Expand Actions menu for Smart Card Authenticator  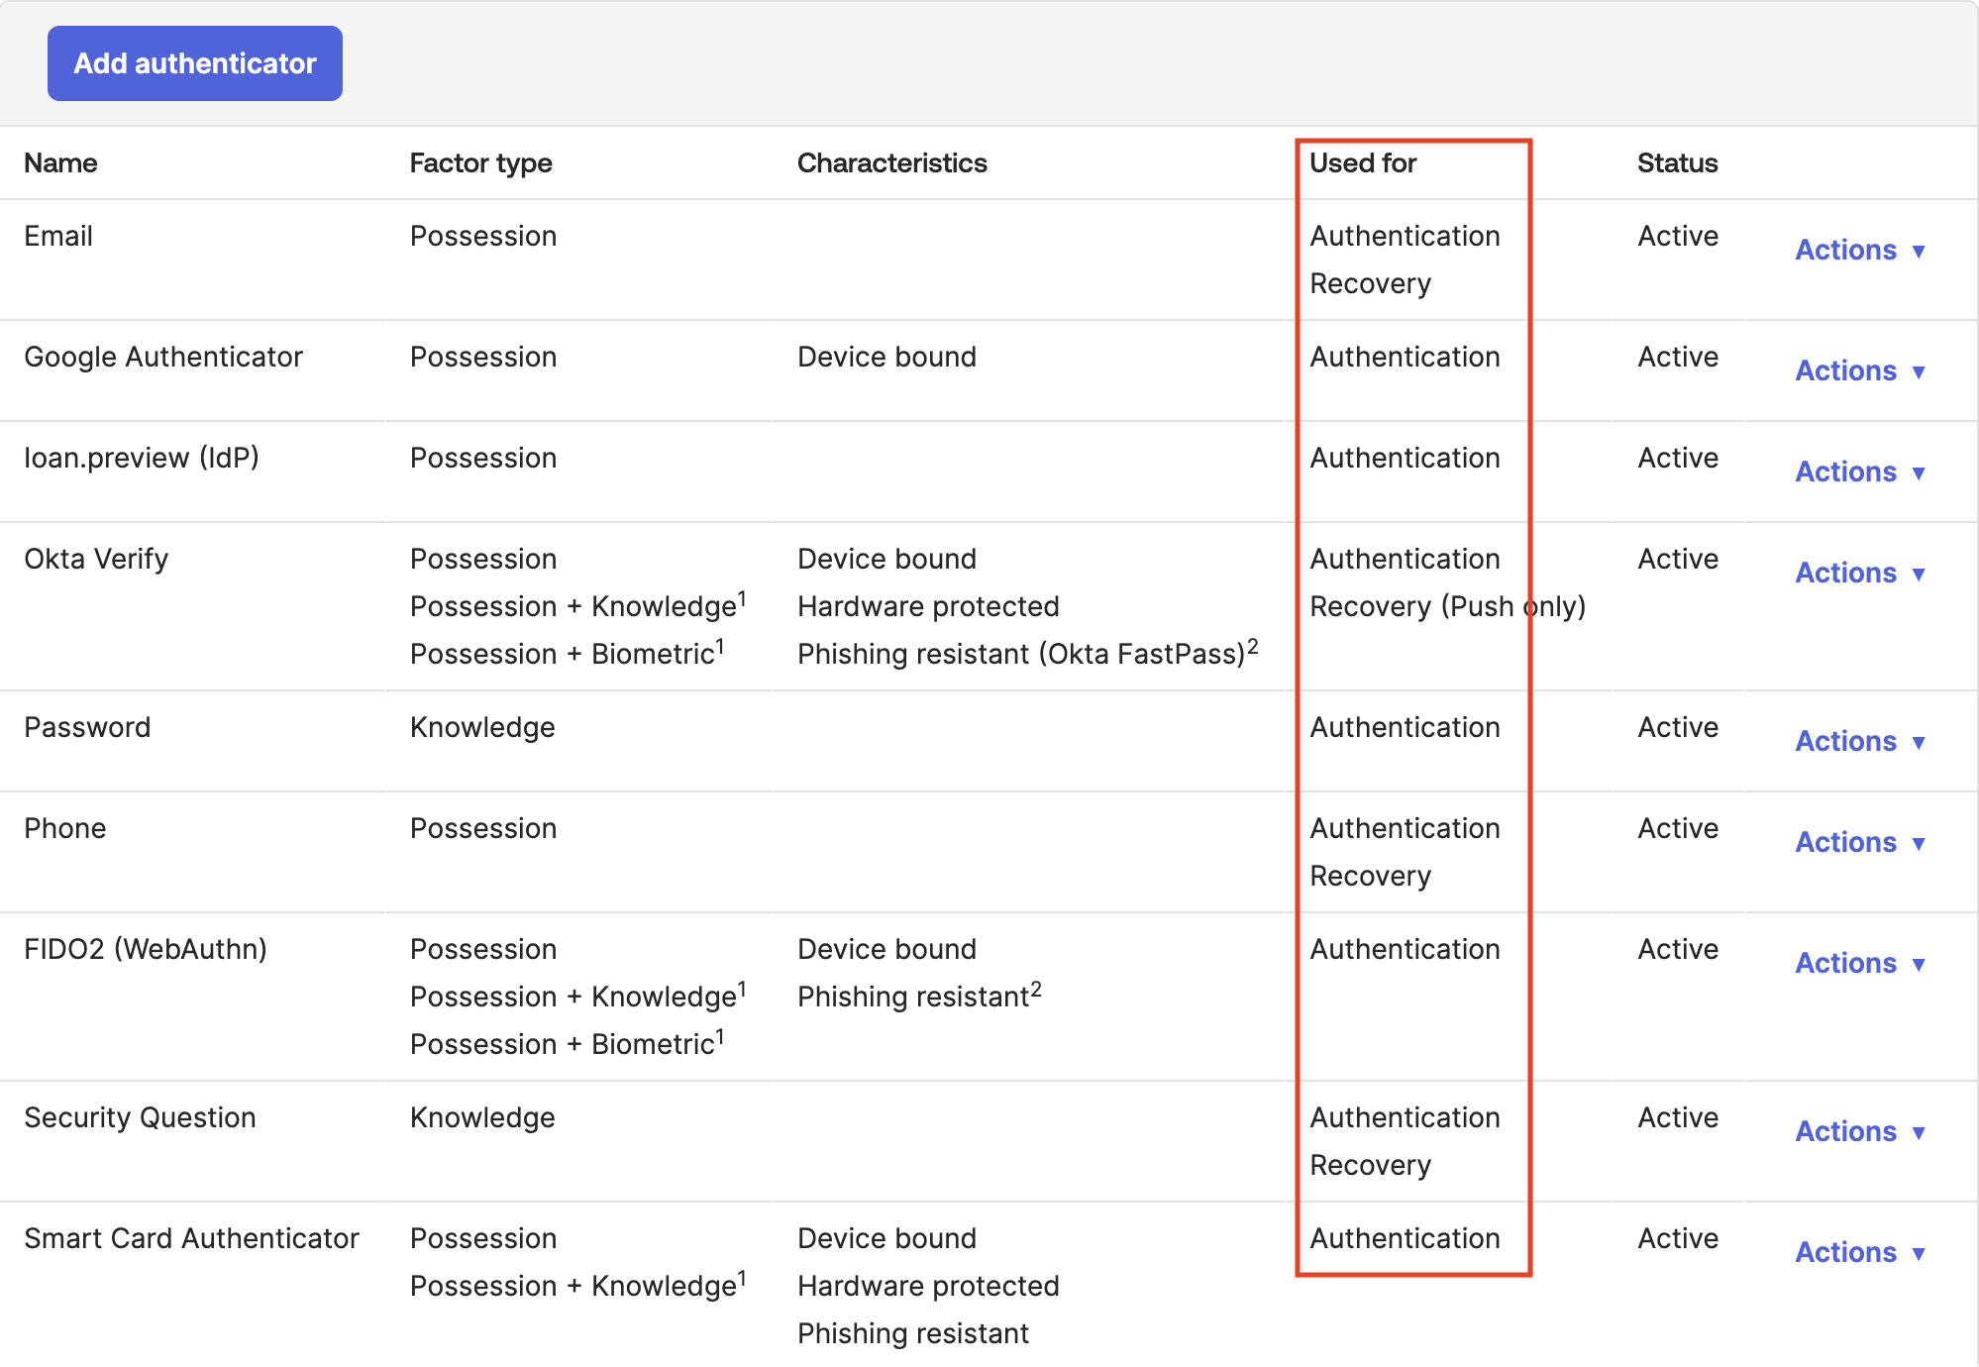click(x=1858, y=1252)
